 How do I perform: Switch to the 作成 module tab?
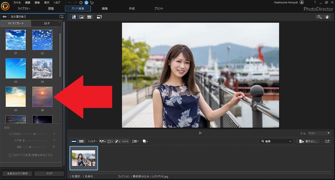132,9
